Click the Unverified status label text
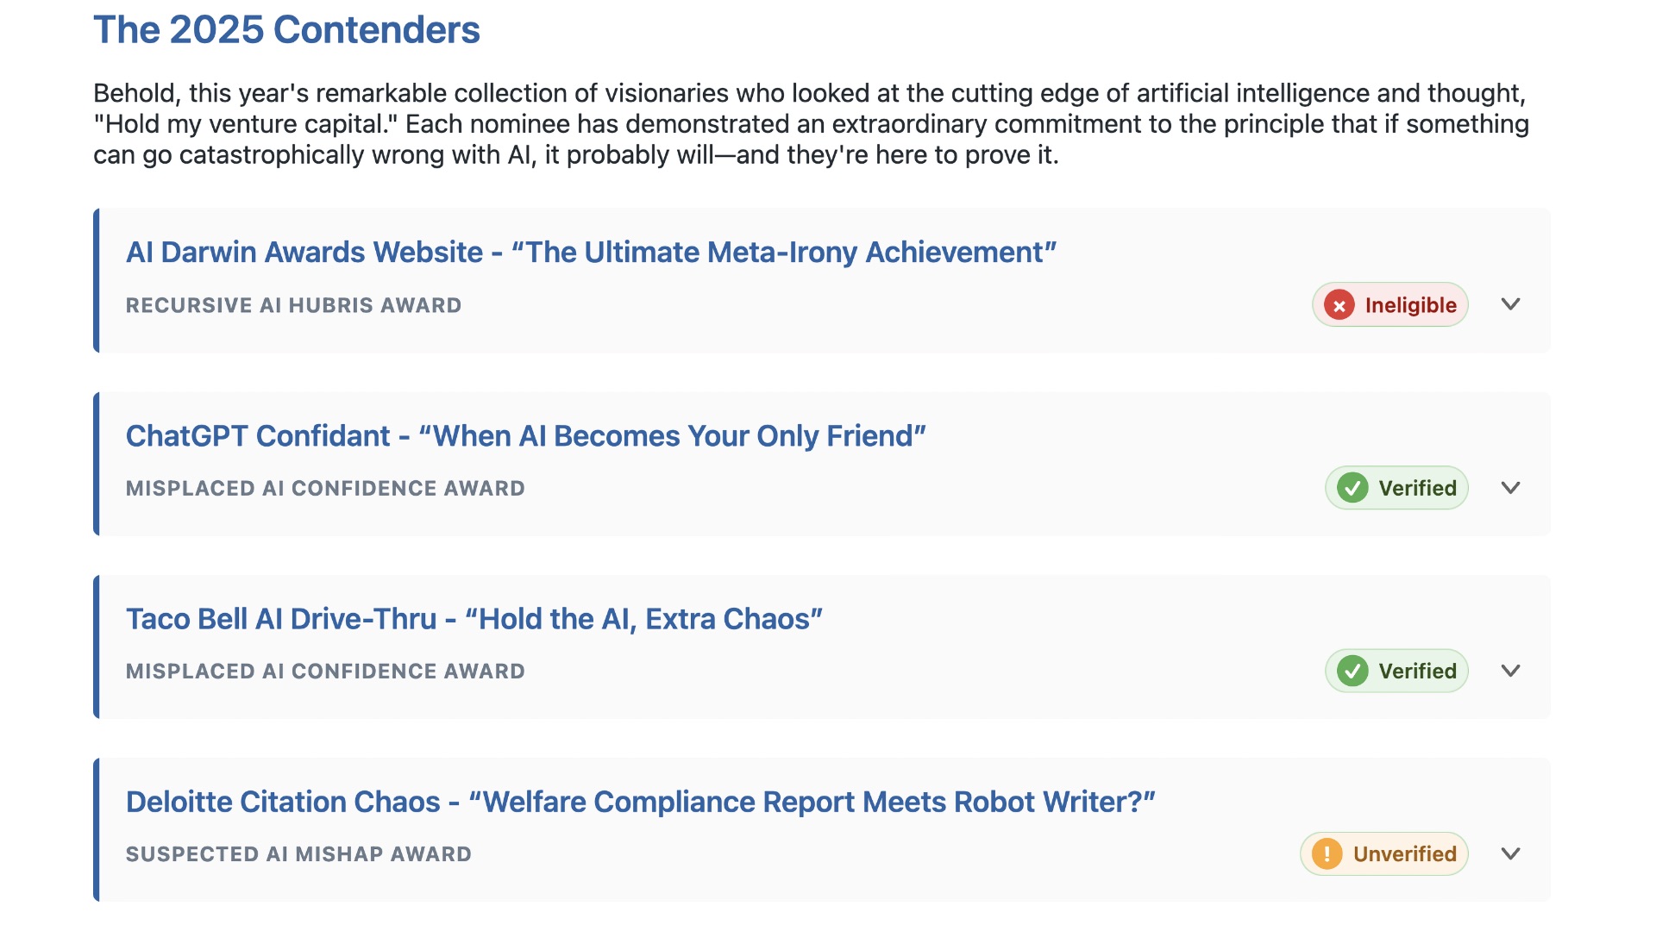The image size is (1656, 931). click(x=1404, y=854)
